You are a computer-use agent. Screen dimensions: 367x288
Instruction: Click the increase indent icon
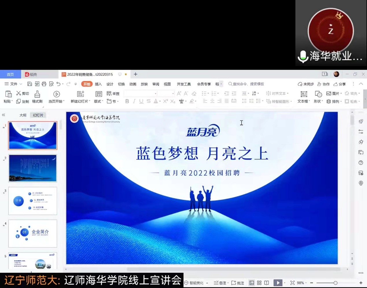pos(234,93)
